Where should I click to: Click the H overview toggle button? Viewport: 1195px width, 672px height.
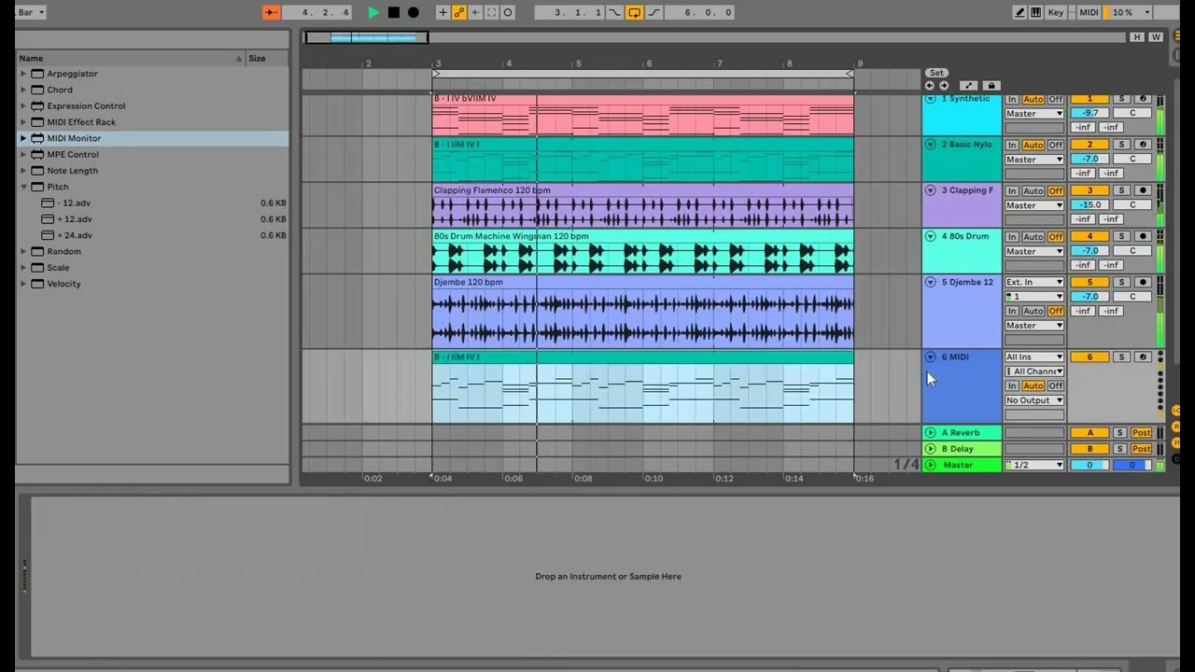tap(1136, 37)
